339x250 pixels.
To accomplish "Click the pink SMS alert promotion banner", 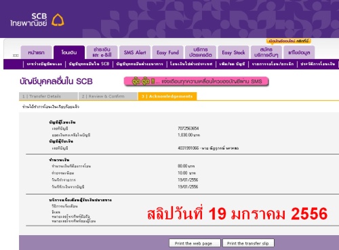I will [x=196, y=81].
